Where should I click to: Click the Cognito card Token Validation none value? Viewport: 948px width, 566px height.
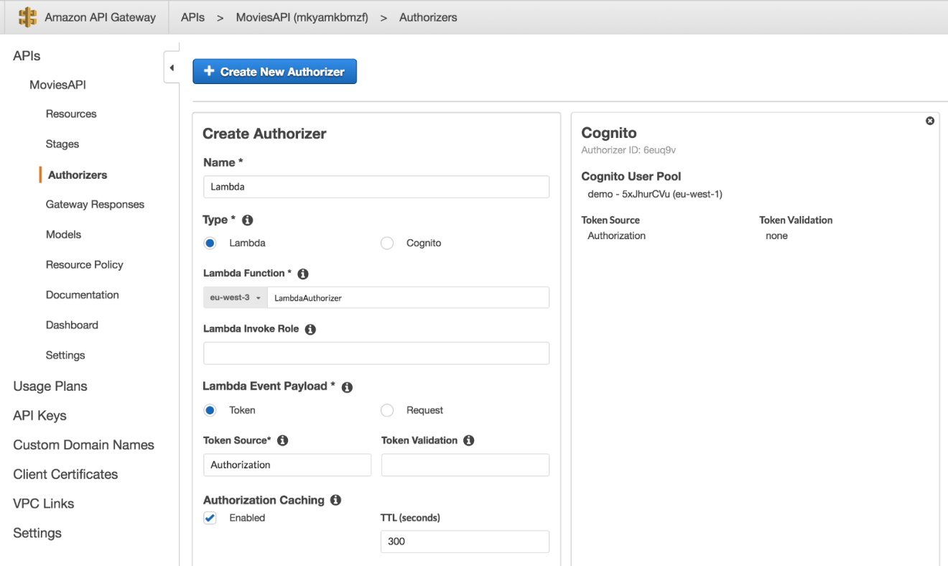tap(776, 236)
